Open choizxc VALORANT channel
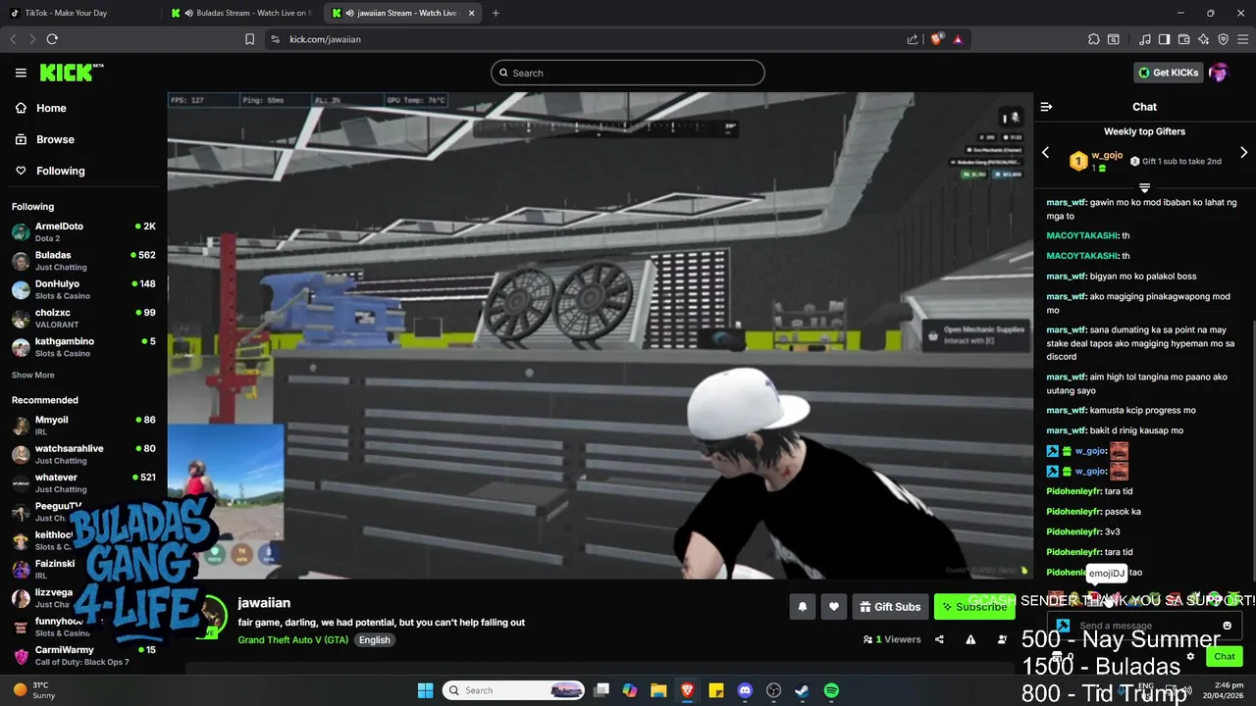This screenshot has height=706, width=1256. coord(83,318)
